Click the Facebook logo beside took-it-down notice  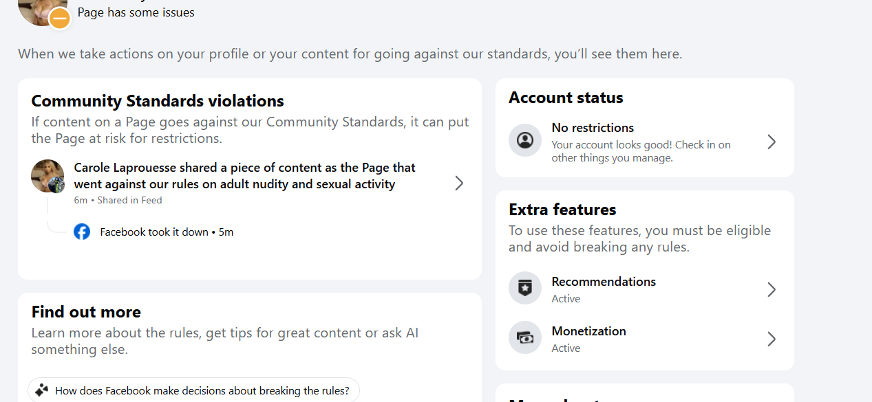point(82,232)
